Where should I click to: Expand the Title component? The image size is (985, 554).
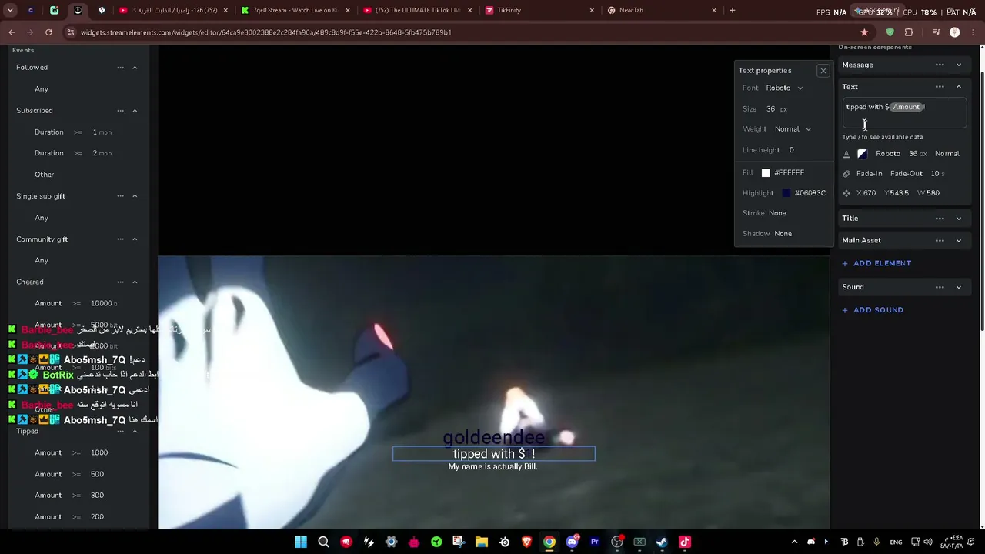958,219
